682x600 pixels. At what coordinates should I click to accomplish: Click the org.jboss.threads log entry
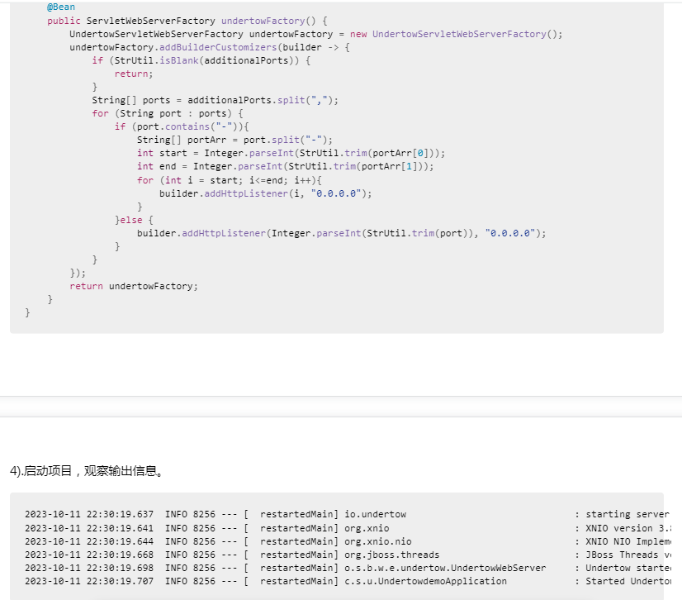click(391, 555)
